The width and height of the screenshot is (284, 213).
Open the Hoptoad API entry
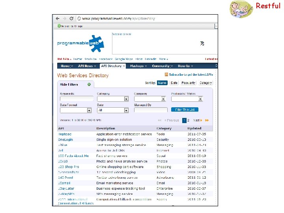tap(65, 134)
